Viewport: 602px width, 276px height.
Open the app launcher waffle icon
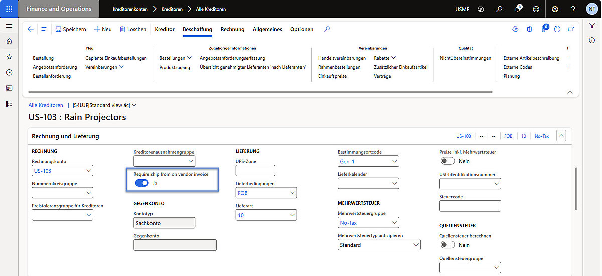[x=9, y=9]
